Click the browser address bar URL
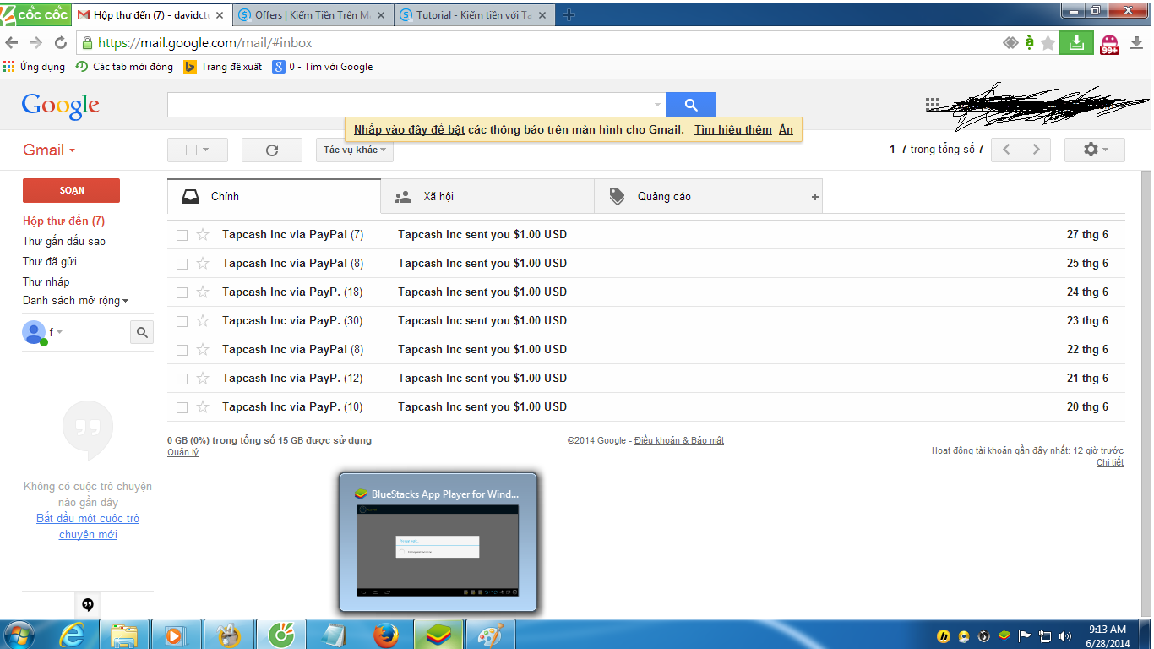 click(x=205, y=42)
